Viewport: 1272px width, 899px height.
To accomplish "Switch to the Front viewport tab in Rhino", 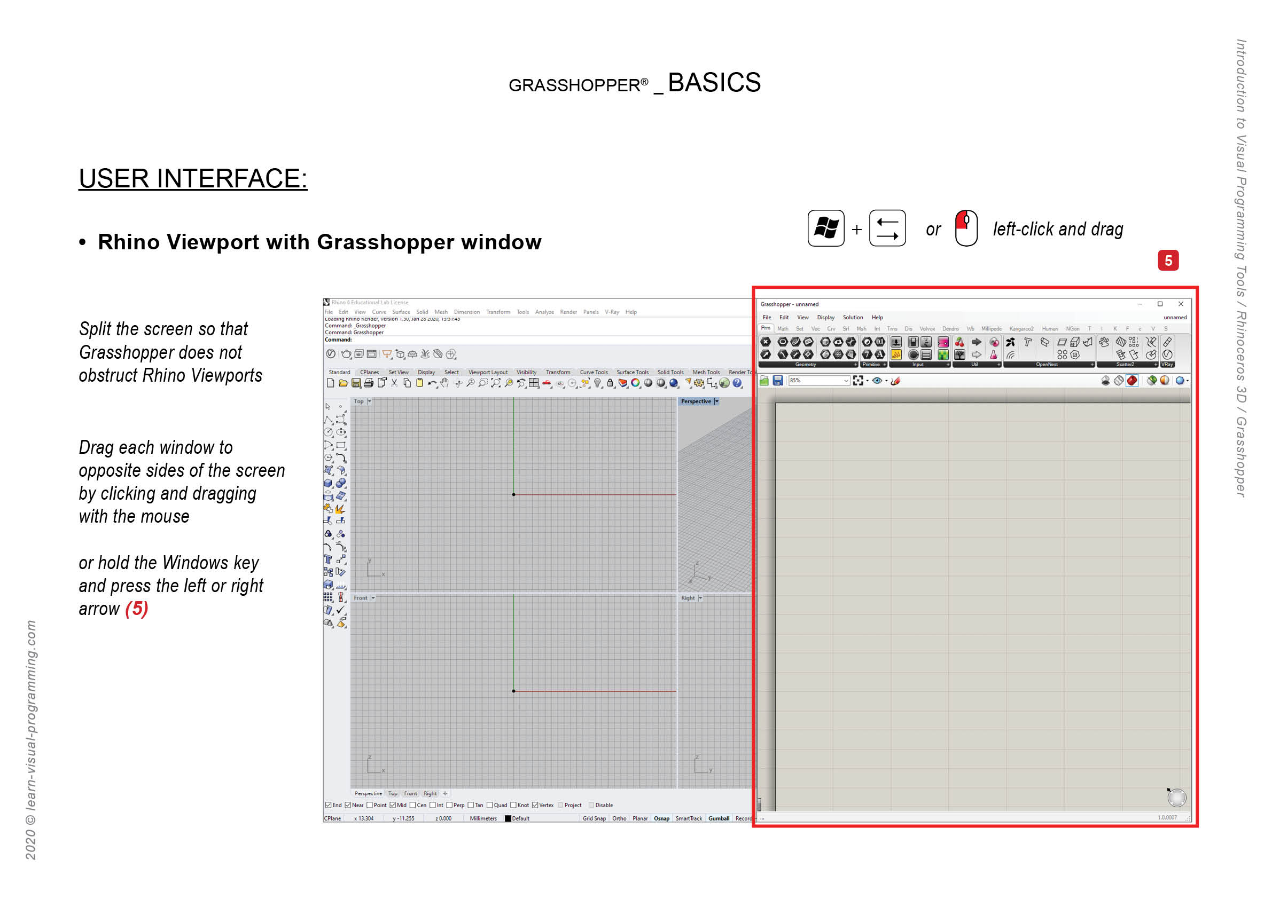I will pyautogui.click(x=410, y=793).
